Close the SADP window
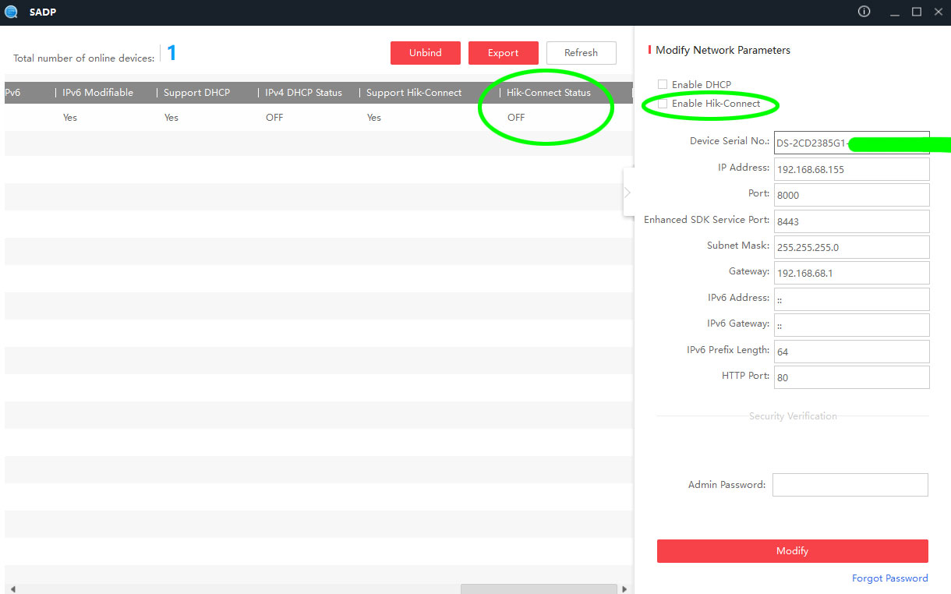 [938, 12]
